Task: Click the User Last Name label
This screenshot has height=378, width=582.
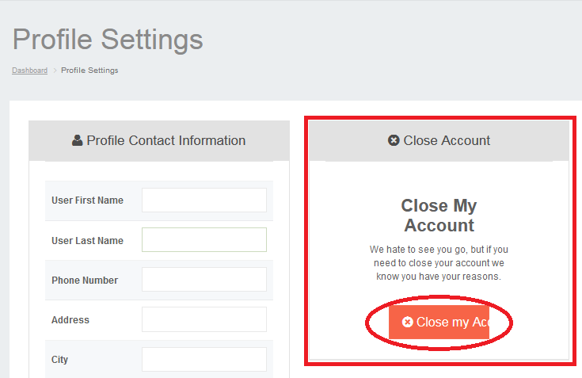Action: tap(87, 241)
